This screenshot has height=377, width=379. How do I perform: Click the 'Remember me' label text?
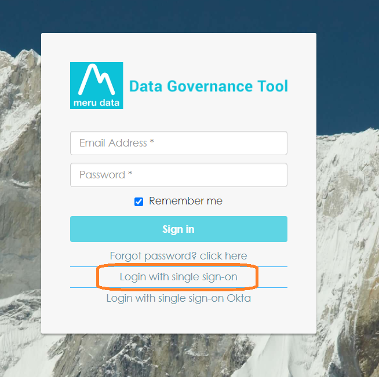click(185, 201)
